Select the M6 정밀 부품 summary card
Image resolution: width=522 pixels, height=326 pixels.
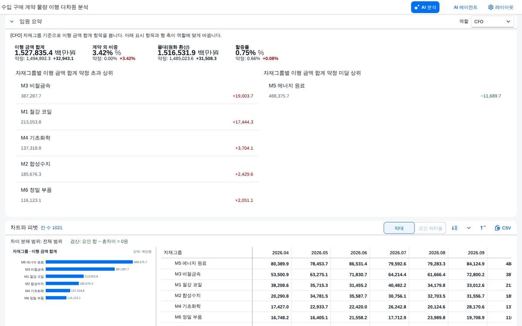pos(137,195)
